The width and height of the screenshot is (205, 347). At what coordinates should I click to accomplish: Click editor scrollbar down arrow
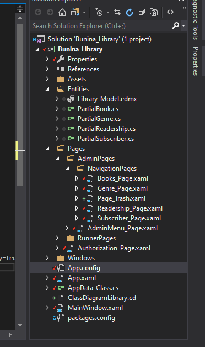[x=20, y=325]
